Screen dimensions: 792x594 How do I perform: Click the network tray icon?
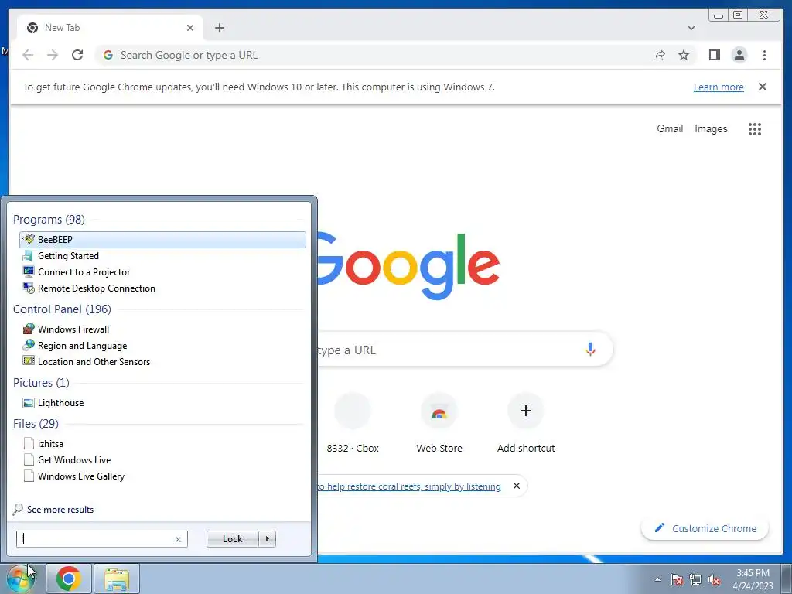pos(695,580)
